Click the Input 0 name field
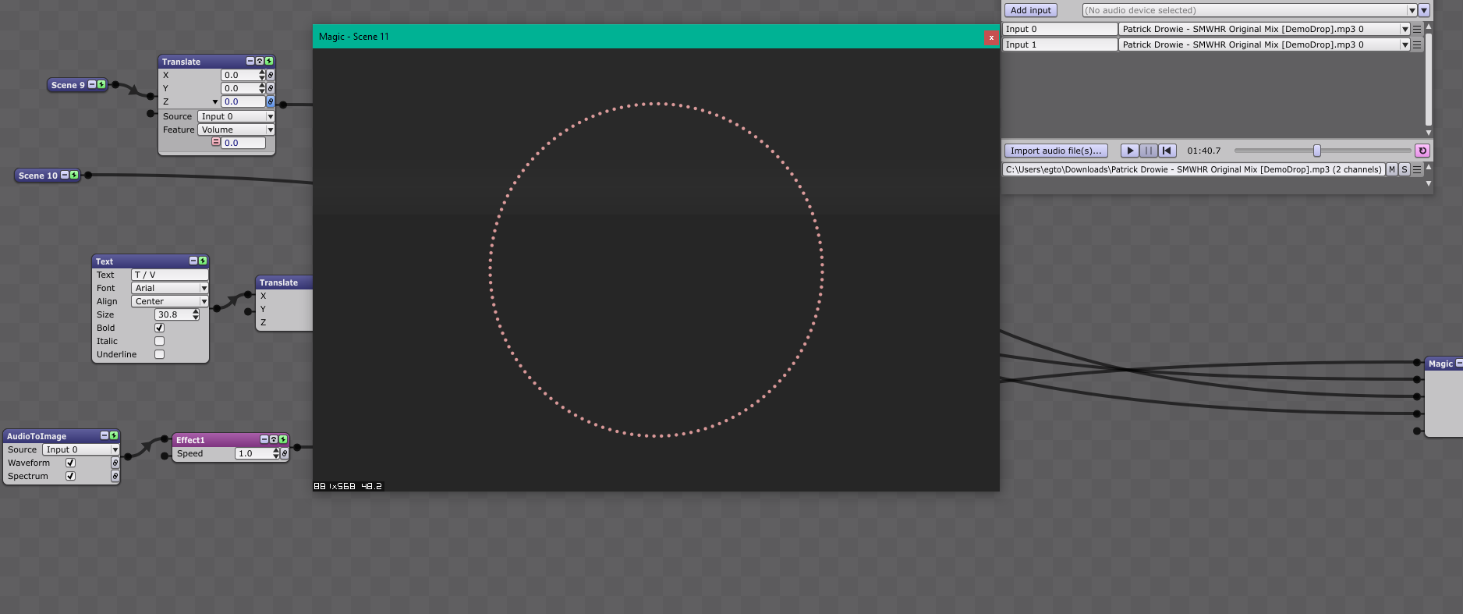1463x614 pixels. pos(1060,29)
